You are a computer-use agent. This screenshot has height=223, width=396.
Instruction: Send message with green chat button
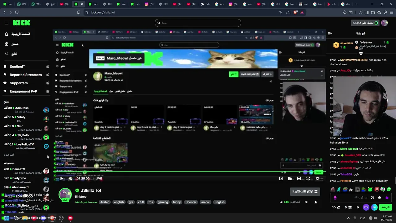pos(385,207)
